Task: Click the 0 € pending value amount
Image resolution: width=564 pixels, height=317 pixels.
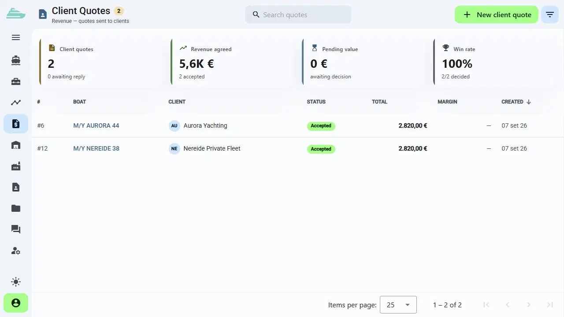Action: [319, 64]
